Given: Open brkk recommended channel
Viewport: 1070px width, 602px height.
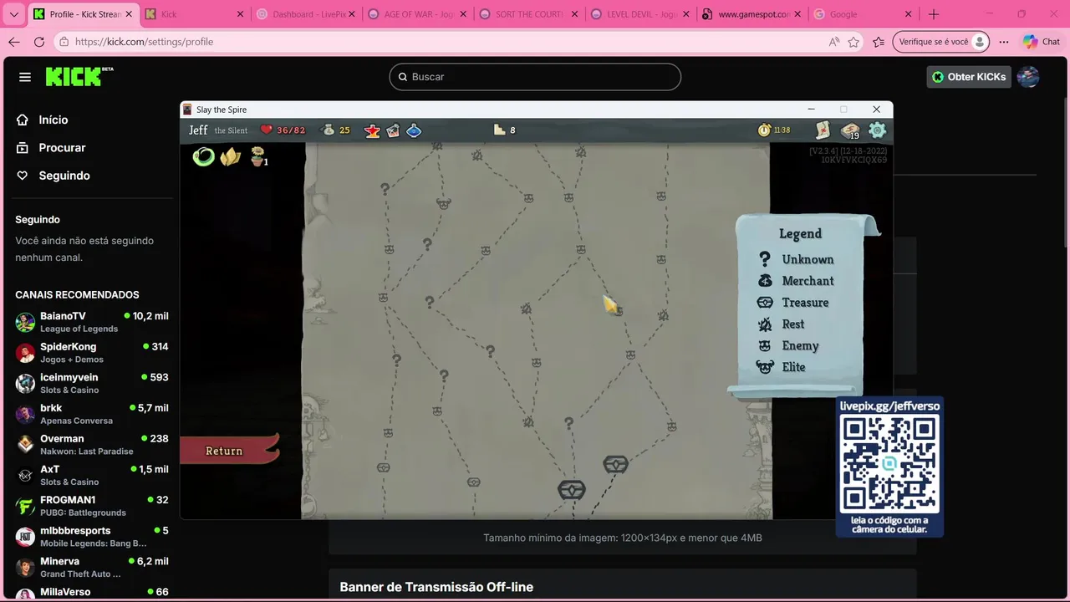Looking at the screenshot, I should click(x=92, y=414).
